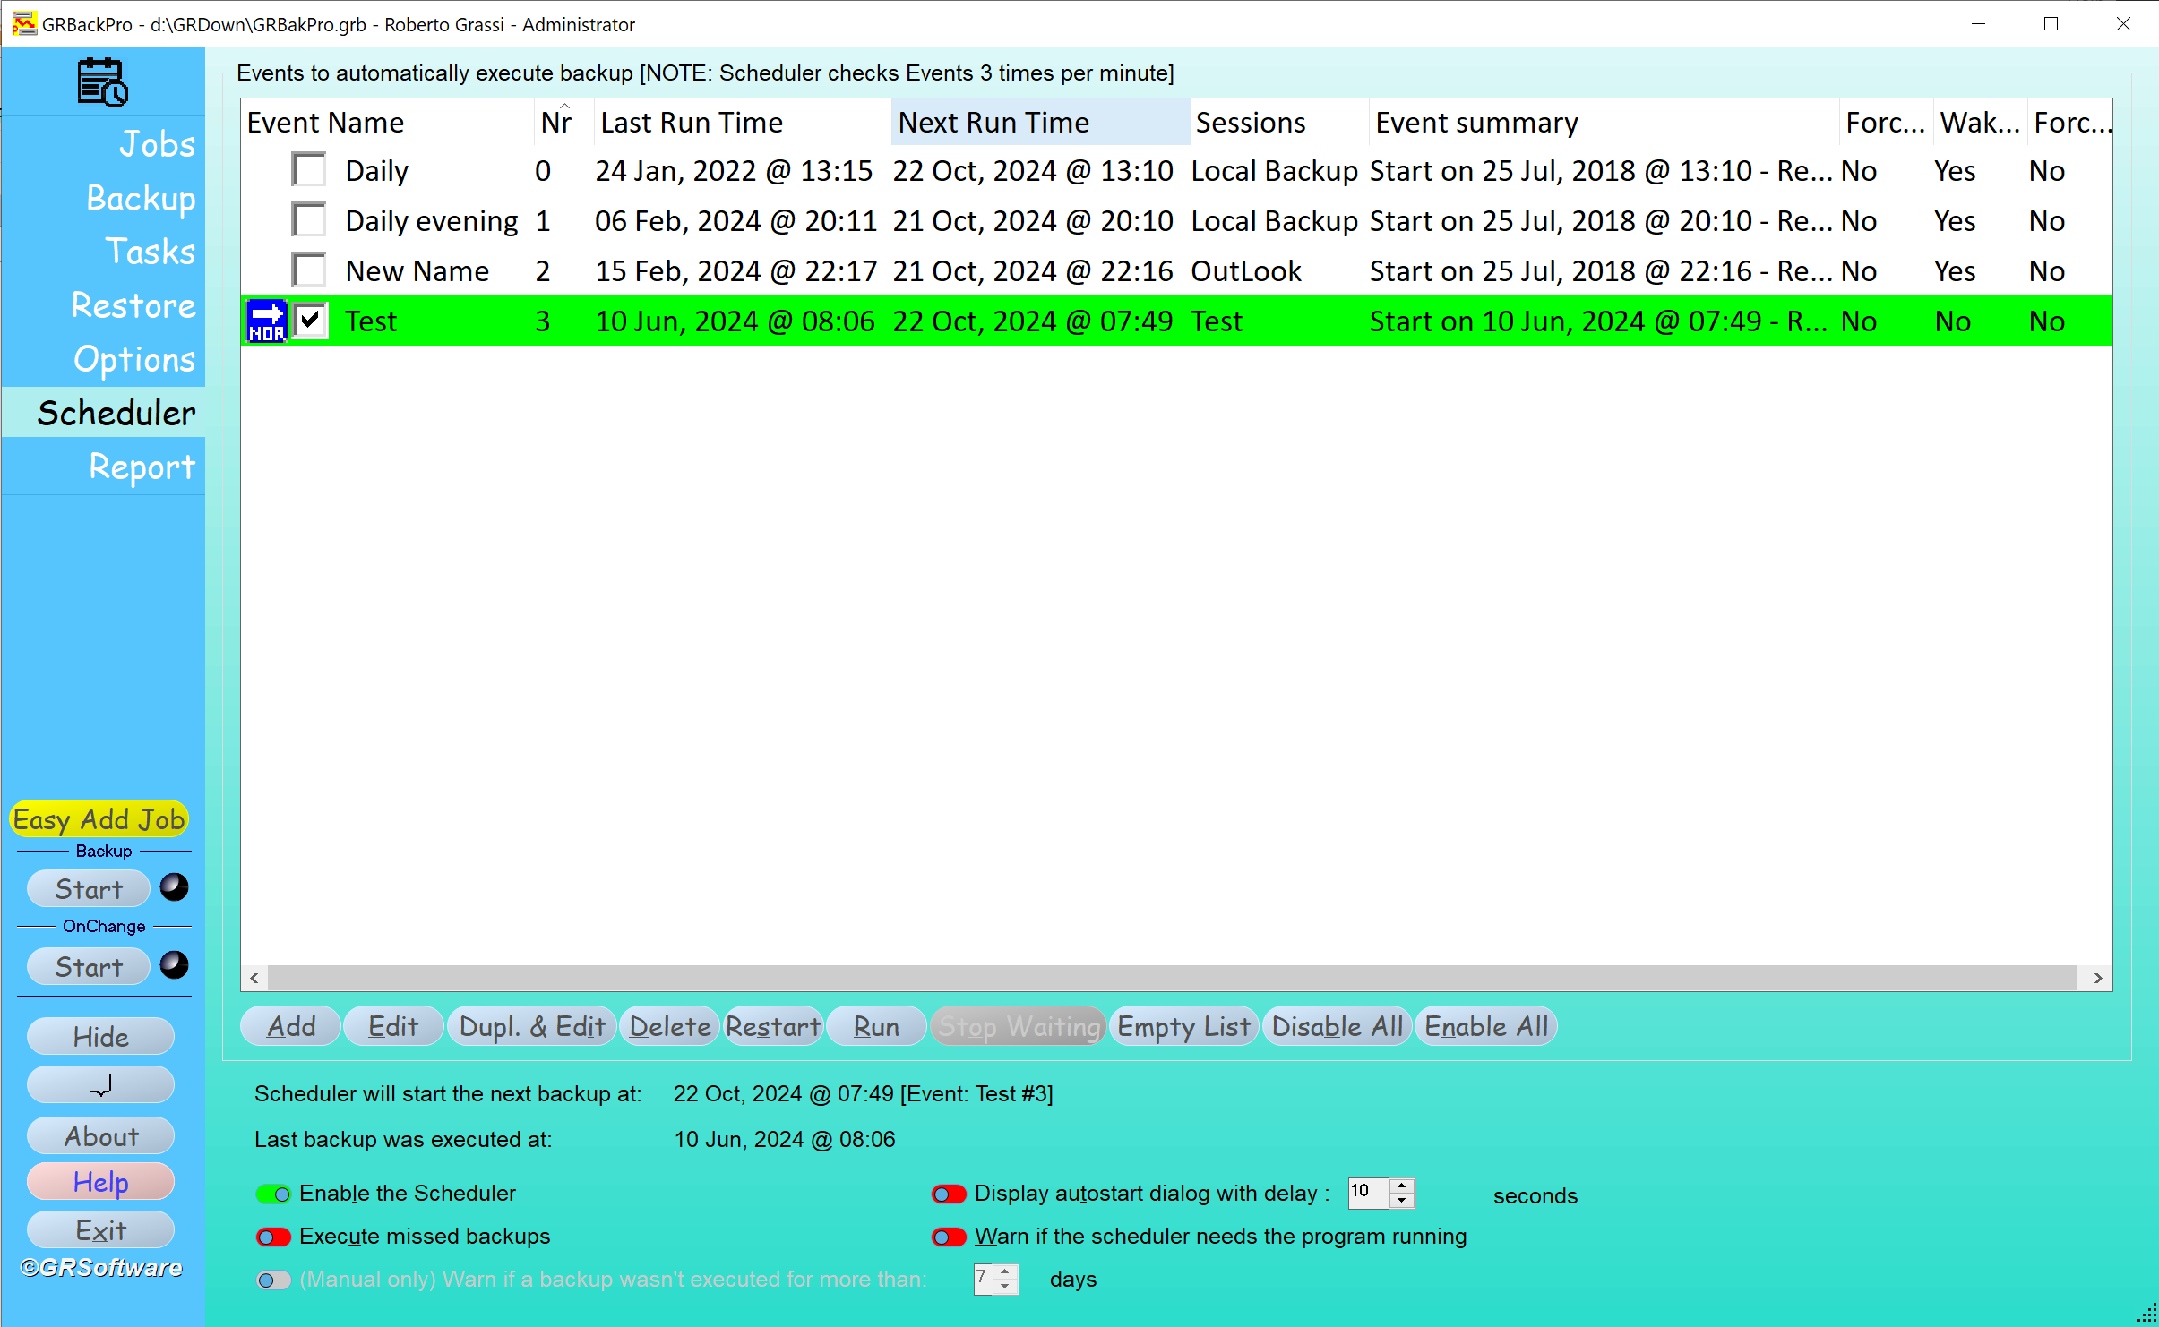Click the Dupl. & Edit button
Image resolution: width=2159 pixels, height=1327 pixels.
click(531, 1026)
